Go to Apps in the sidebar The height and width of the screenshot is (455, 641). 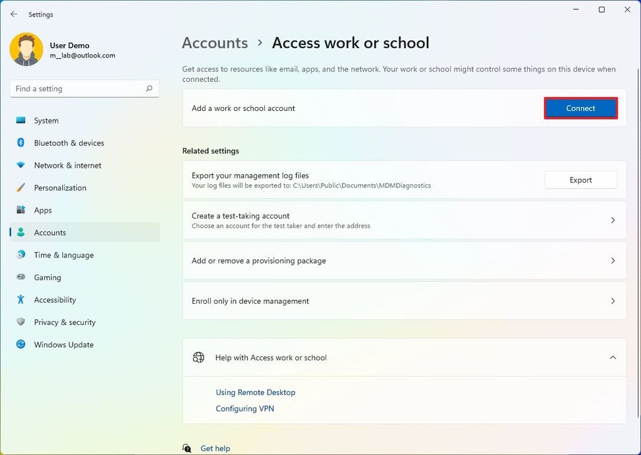43,211
